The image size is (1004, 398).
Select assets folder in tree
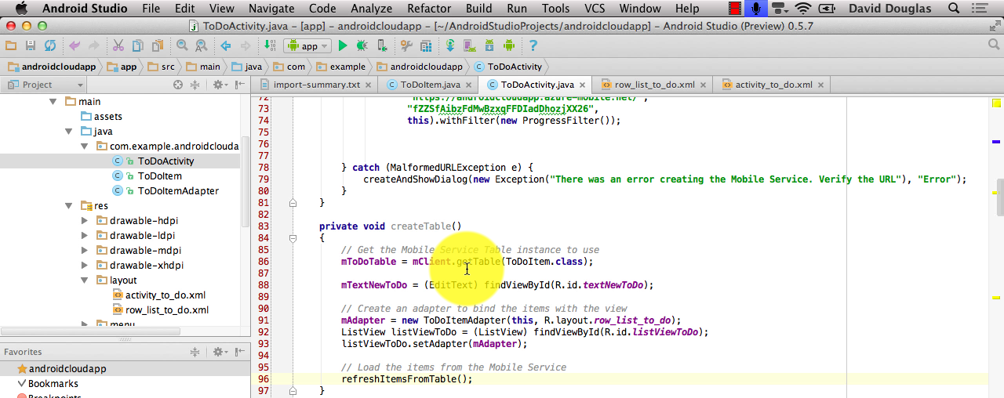pos(108,117)
